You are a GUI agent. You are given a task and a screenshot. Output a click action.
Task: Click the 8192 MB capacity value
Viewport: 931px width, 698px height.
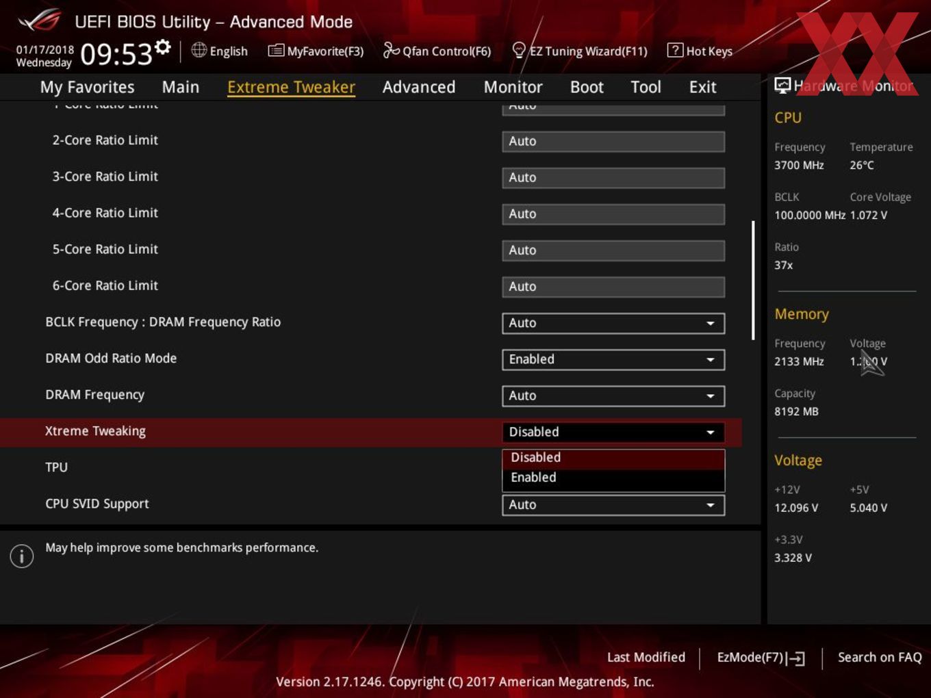click(x=796, y=412)
